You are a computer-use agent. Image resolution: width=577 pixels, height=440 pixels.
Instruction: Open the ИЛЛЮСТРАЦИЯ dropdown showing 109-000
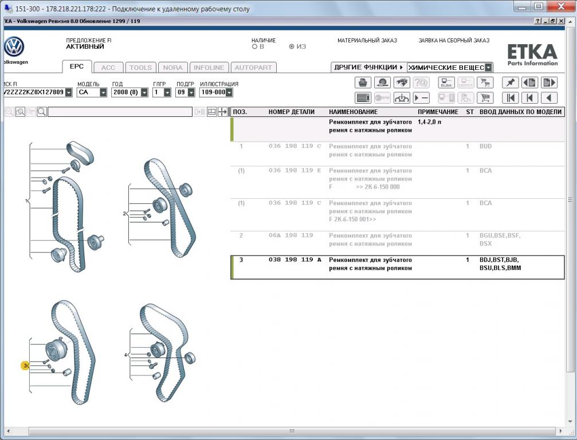(229, 92)
